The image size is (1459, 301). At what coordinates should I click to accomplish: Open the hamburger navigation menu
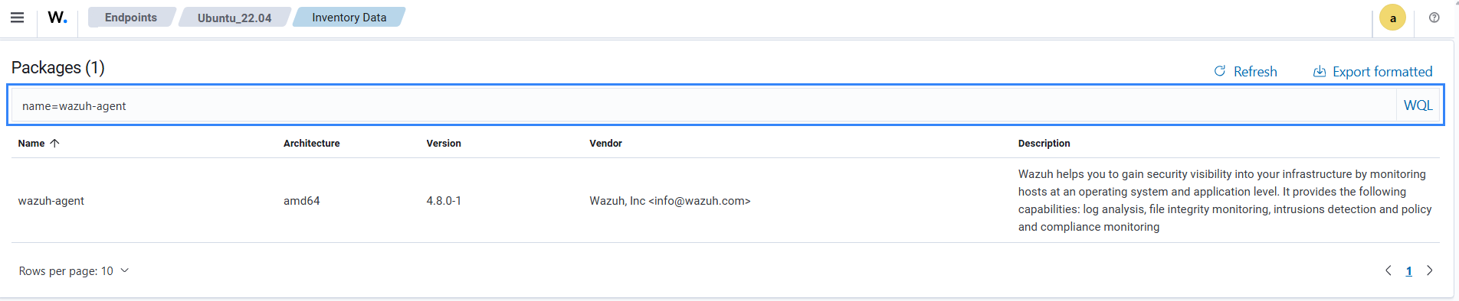pos(17,18)
